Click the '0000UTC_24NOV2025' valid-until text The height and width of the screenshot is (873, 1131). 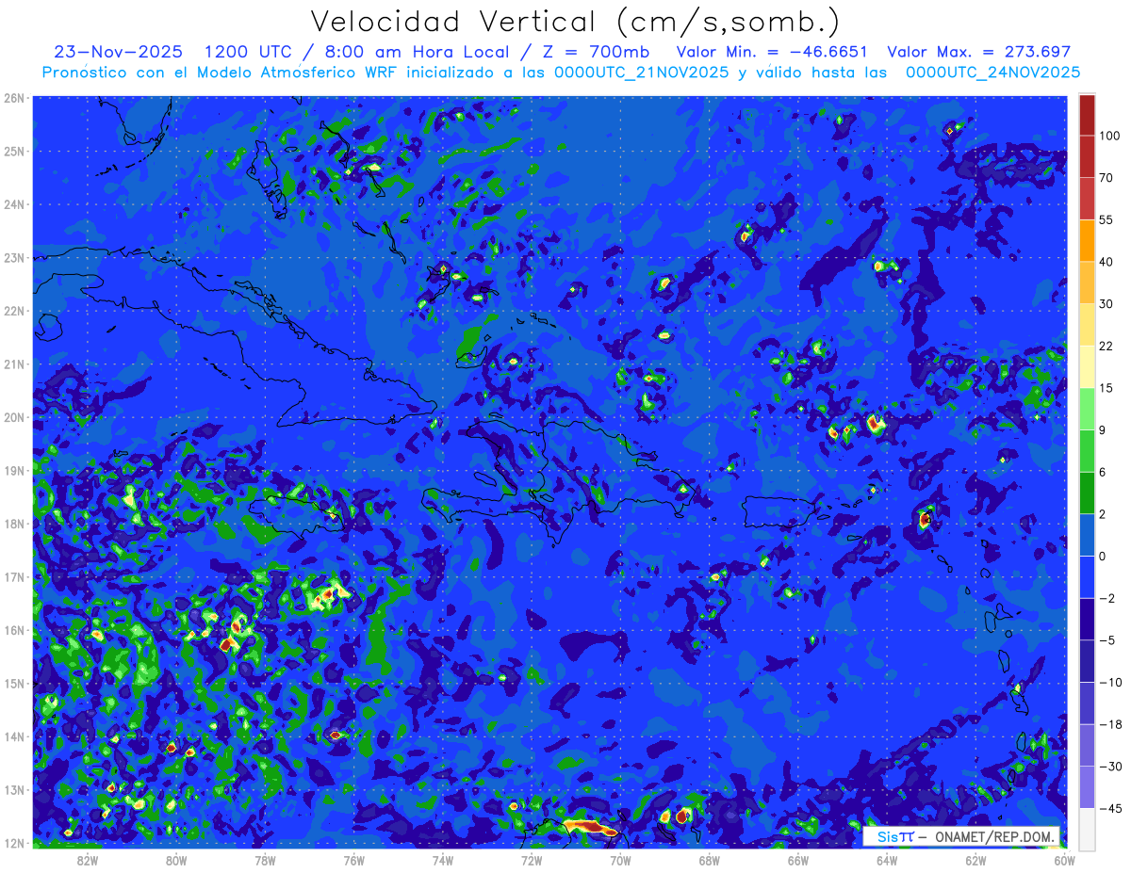tap(992, 73)
